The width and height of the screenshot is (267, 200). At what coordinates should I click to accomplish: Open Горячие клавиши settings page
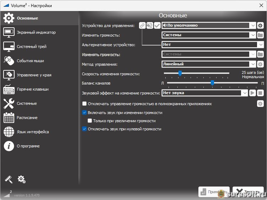(39, 89)
